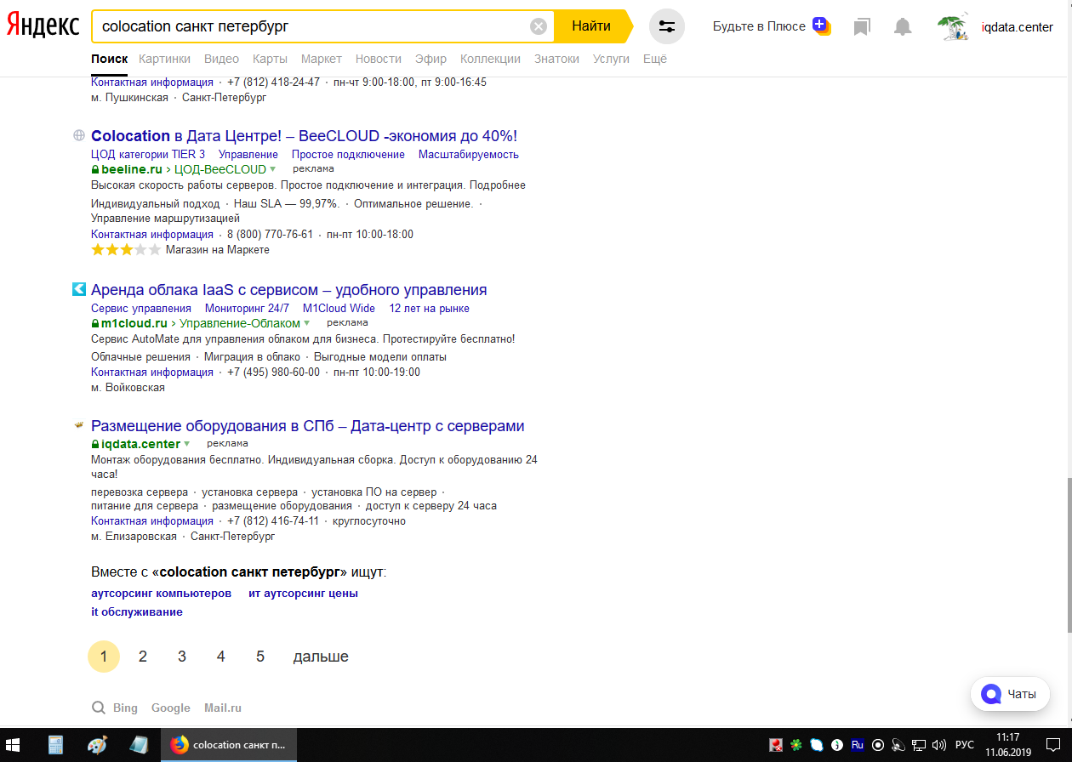The height and width of the screenshot is (762, 1072).
Task: Open beeline Контактная информация link
Action: (x=152, y=234)
